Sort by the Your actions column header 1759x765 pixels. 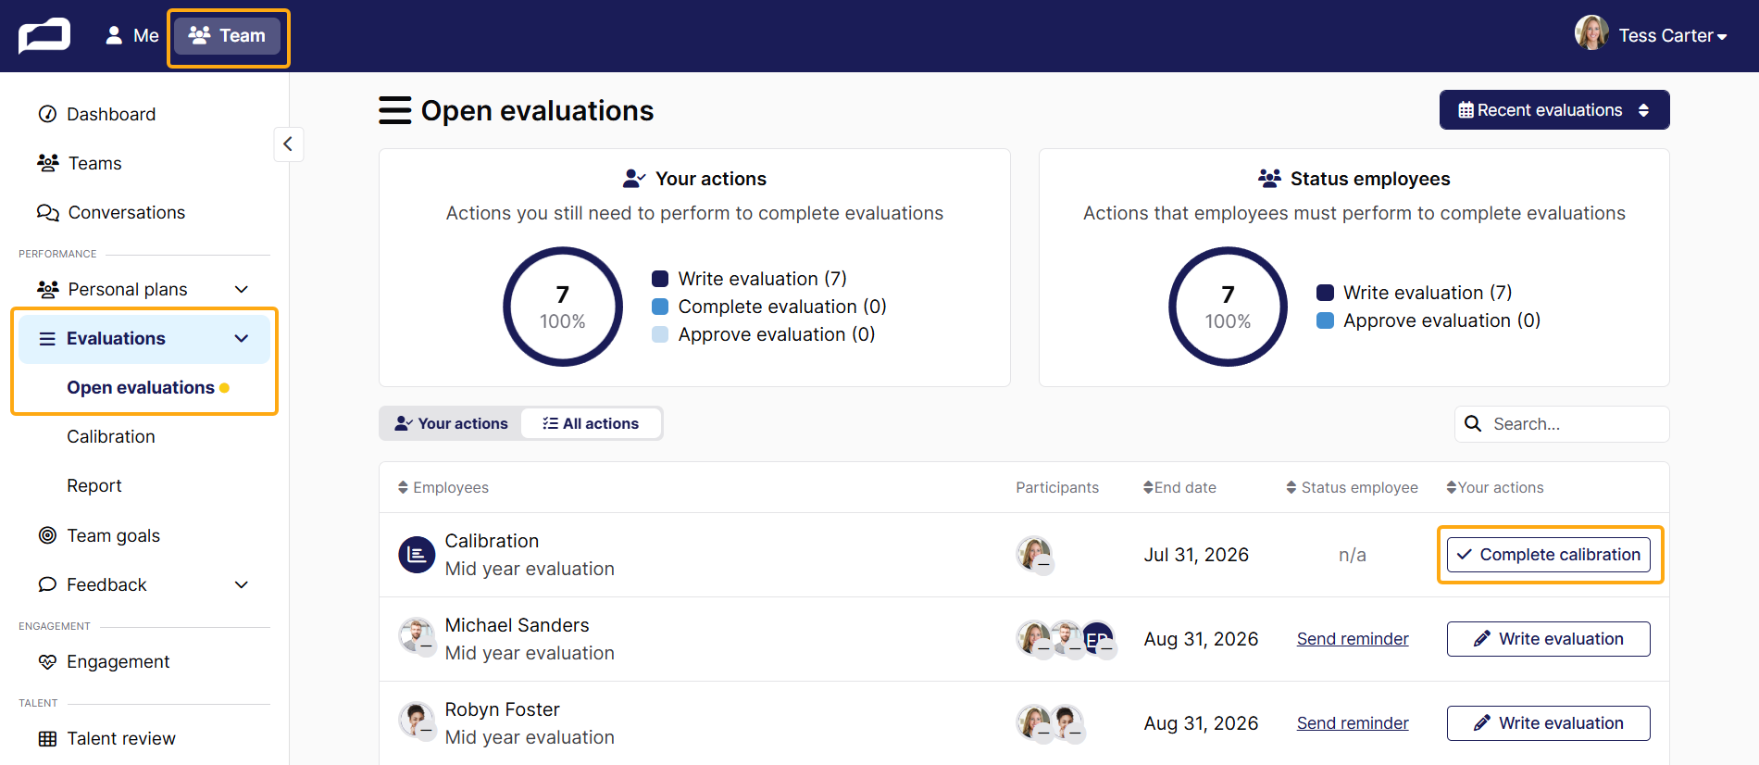point(1495,487)
